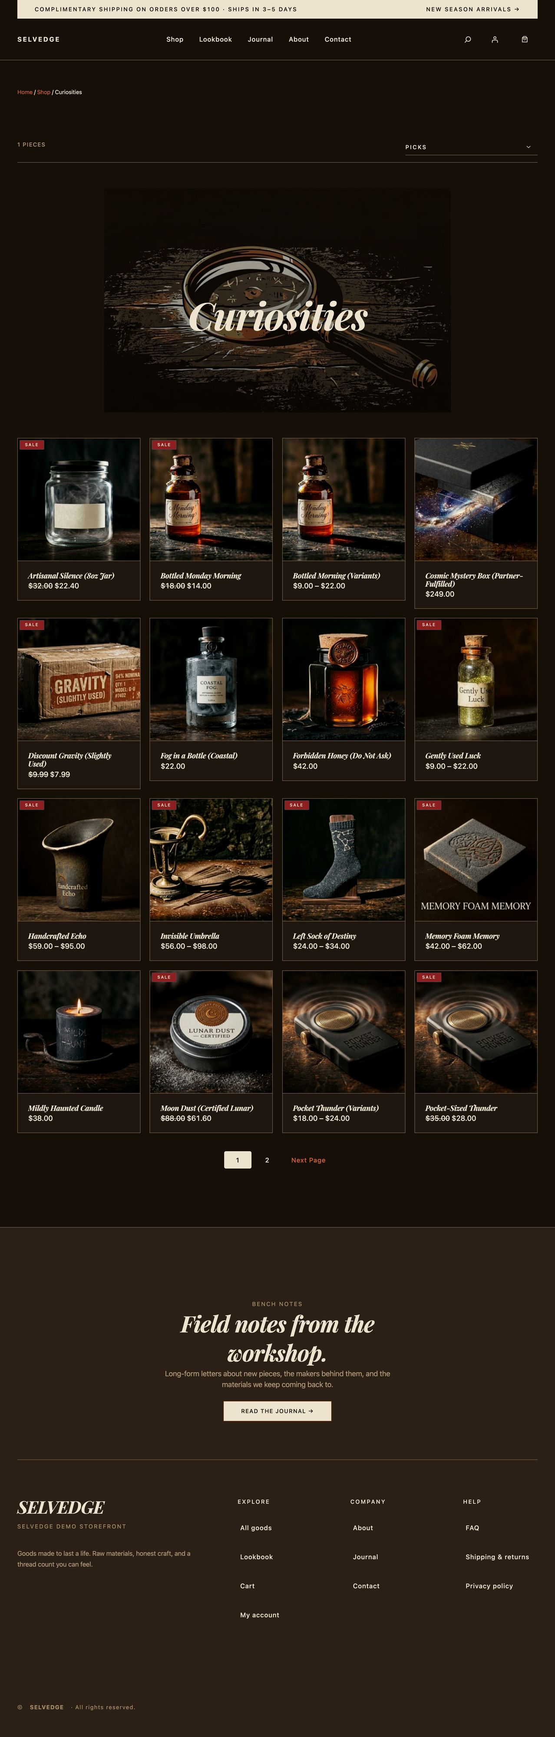Go to pagination page 2
The image size is (555, 1737).
267,1160
